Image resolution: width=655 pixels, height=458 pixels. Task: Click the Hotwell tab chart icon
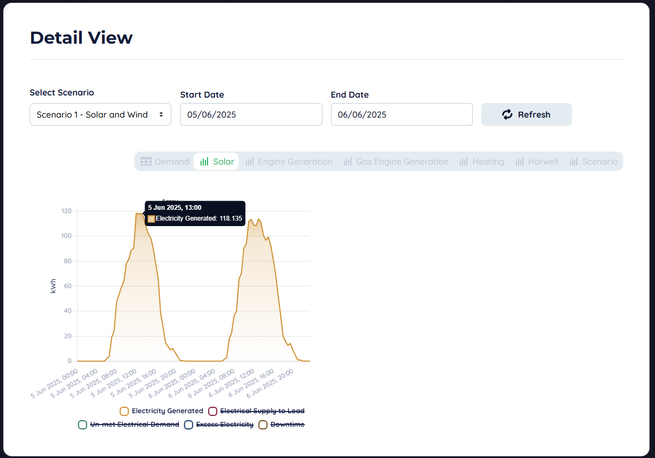point(520,161)
